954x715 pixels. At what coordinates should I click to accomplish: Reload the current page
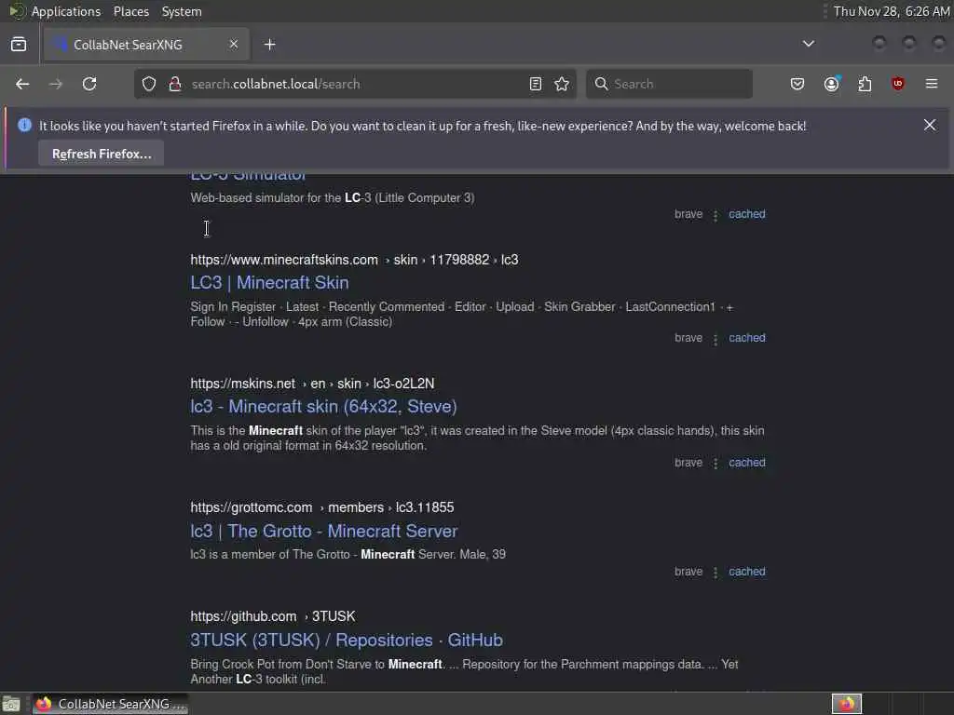(x=89, y=84)
